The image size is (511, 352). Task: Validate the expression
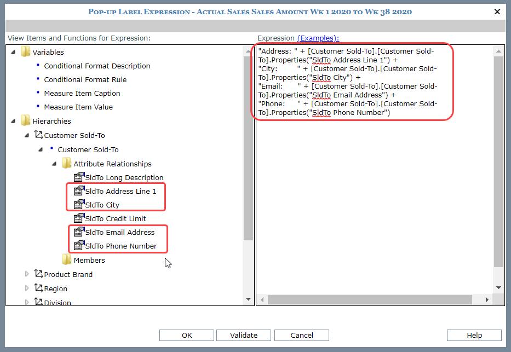click(x=243, y=335)
